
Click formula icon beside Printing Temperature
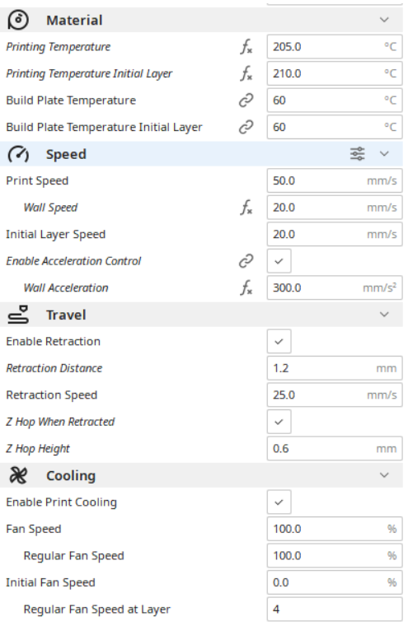[x=246, y=47]
